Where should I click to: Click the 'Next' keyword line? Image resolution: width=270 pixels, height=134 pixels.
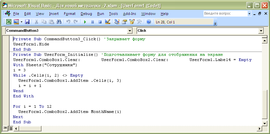[18, 117]
